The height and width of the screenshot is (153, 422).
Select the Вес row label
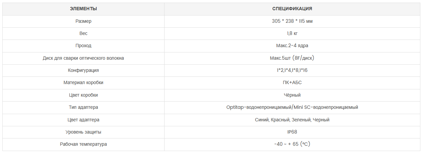coord(83,33)
